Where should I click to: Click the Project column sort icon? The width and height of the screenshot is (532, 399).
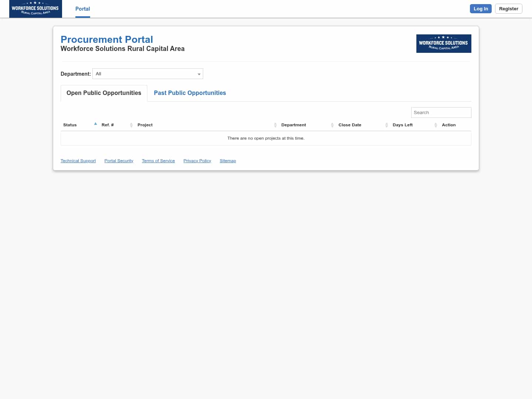pos(275,125)
